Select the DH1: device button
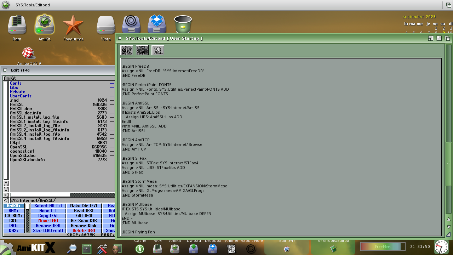This screenshot has height=255, width=453. (x=14, y=226)
